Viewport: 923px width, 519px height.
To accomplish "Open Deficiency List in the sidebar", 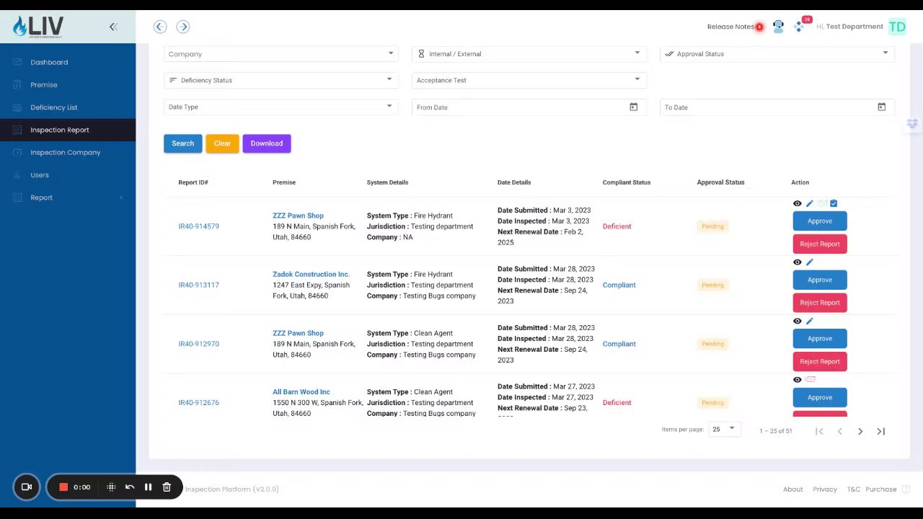I will [54, 107].
